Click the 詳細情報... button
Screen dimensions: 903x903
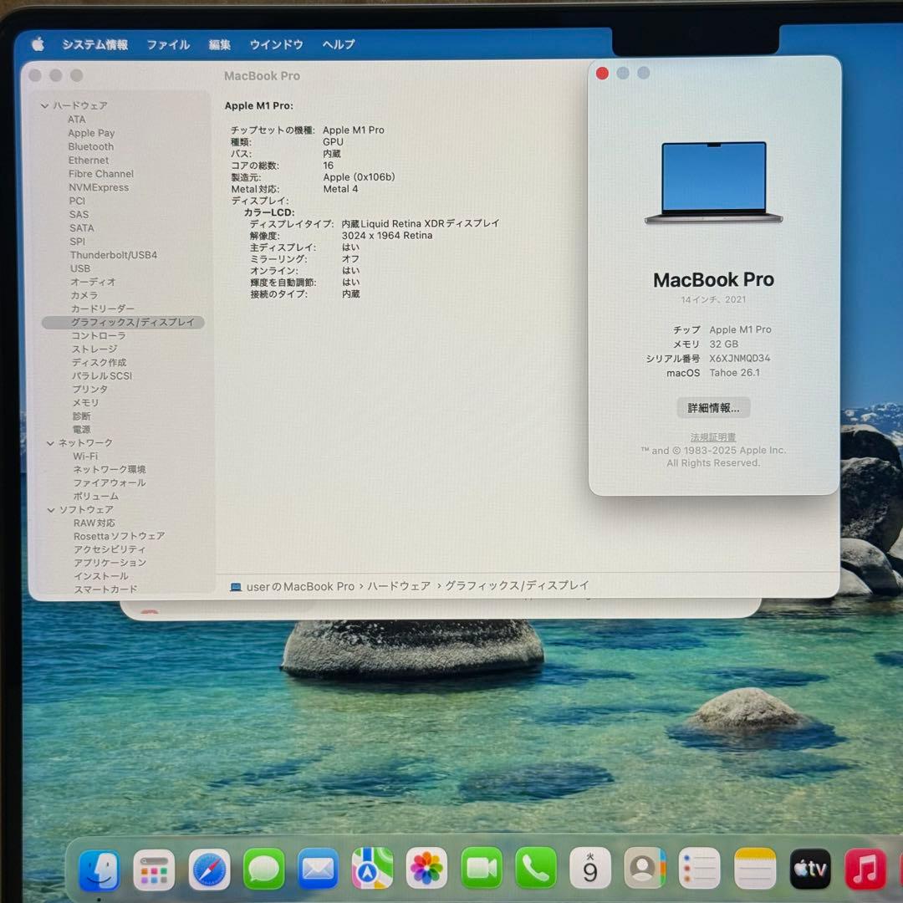click(x=713, y=408)
